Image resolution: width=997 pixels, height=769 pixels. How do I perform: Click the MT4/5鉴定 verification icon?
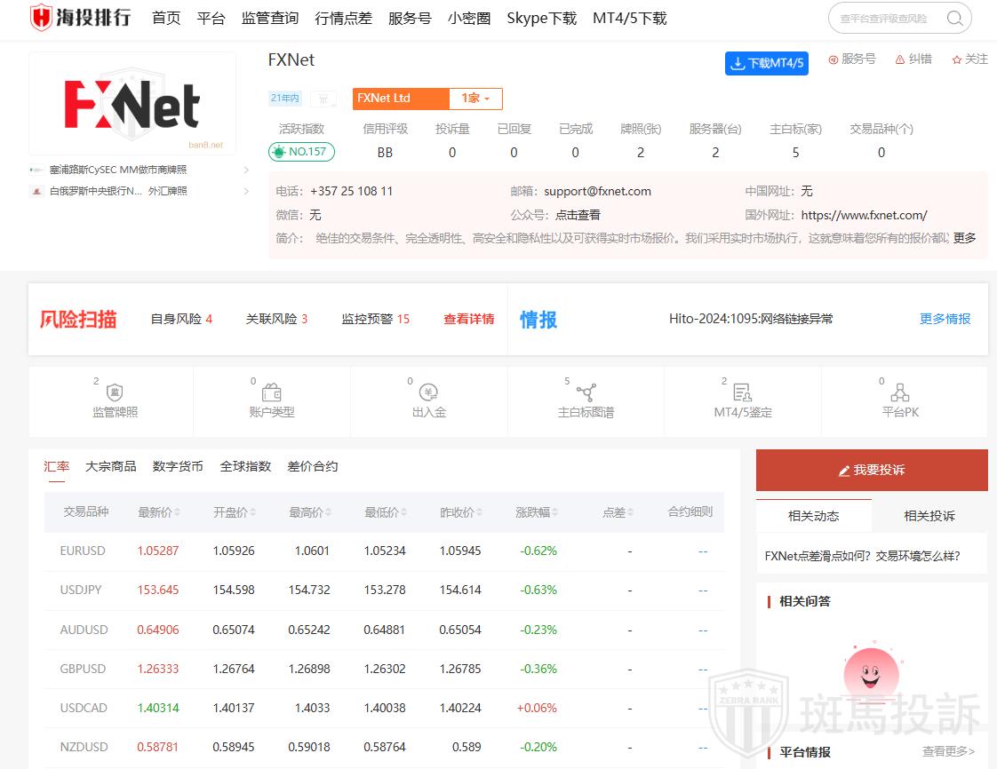[x=742, y=392]
